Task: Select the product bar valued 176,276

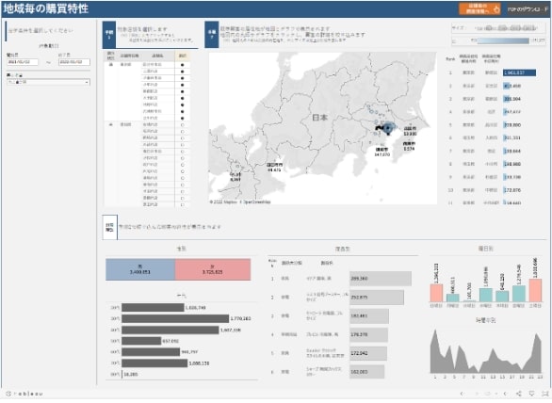Action: (x=368, y=334)
